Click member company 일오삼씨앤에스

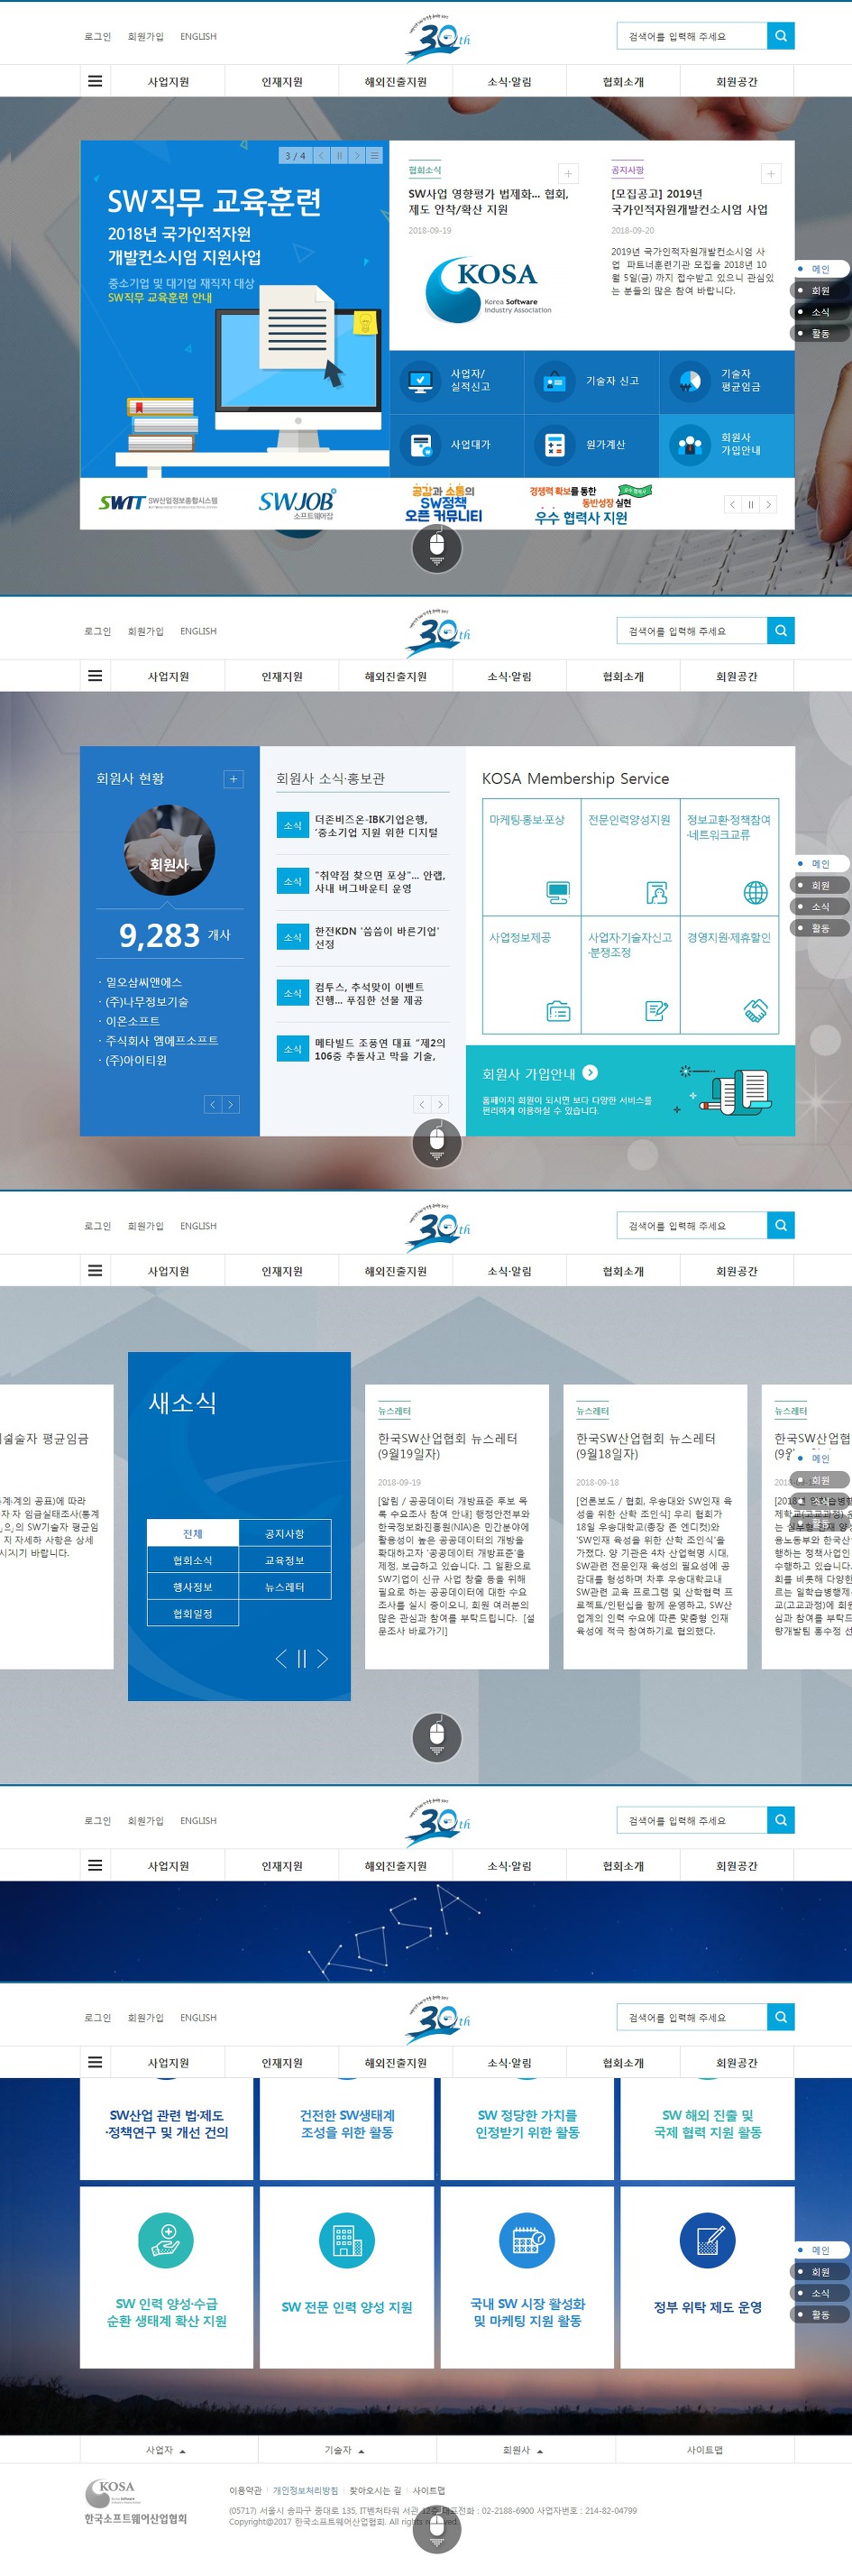(x=143, y=982)
